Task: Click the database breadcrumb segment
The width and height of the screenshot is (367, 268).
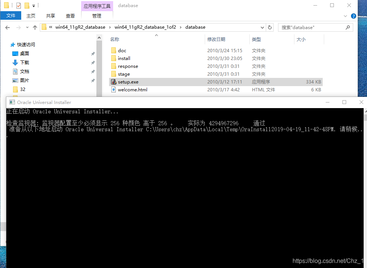Action: (x=195, y=27)
